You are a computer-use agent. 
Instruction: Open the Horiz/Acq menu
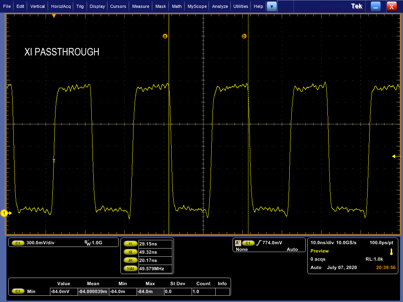[x=61, y=6]
